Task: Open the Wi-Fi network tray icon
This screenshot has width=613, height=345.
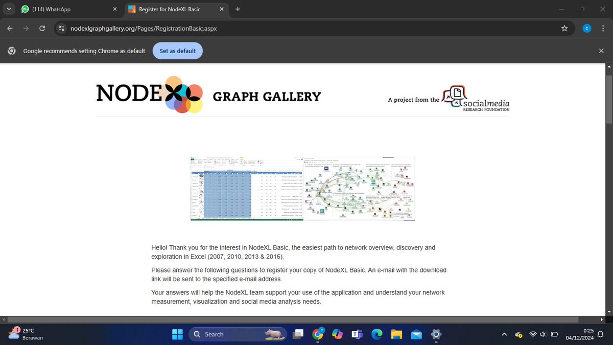Action: (x=533, y=334)
